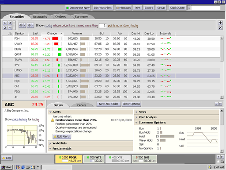Collapse the Consensus Opinions section
This screenshot has height=170, width=226.
pos(136,123)
